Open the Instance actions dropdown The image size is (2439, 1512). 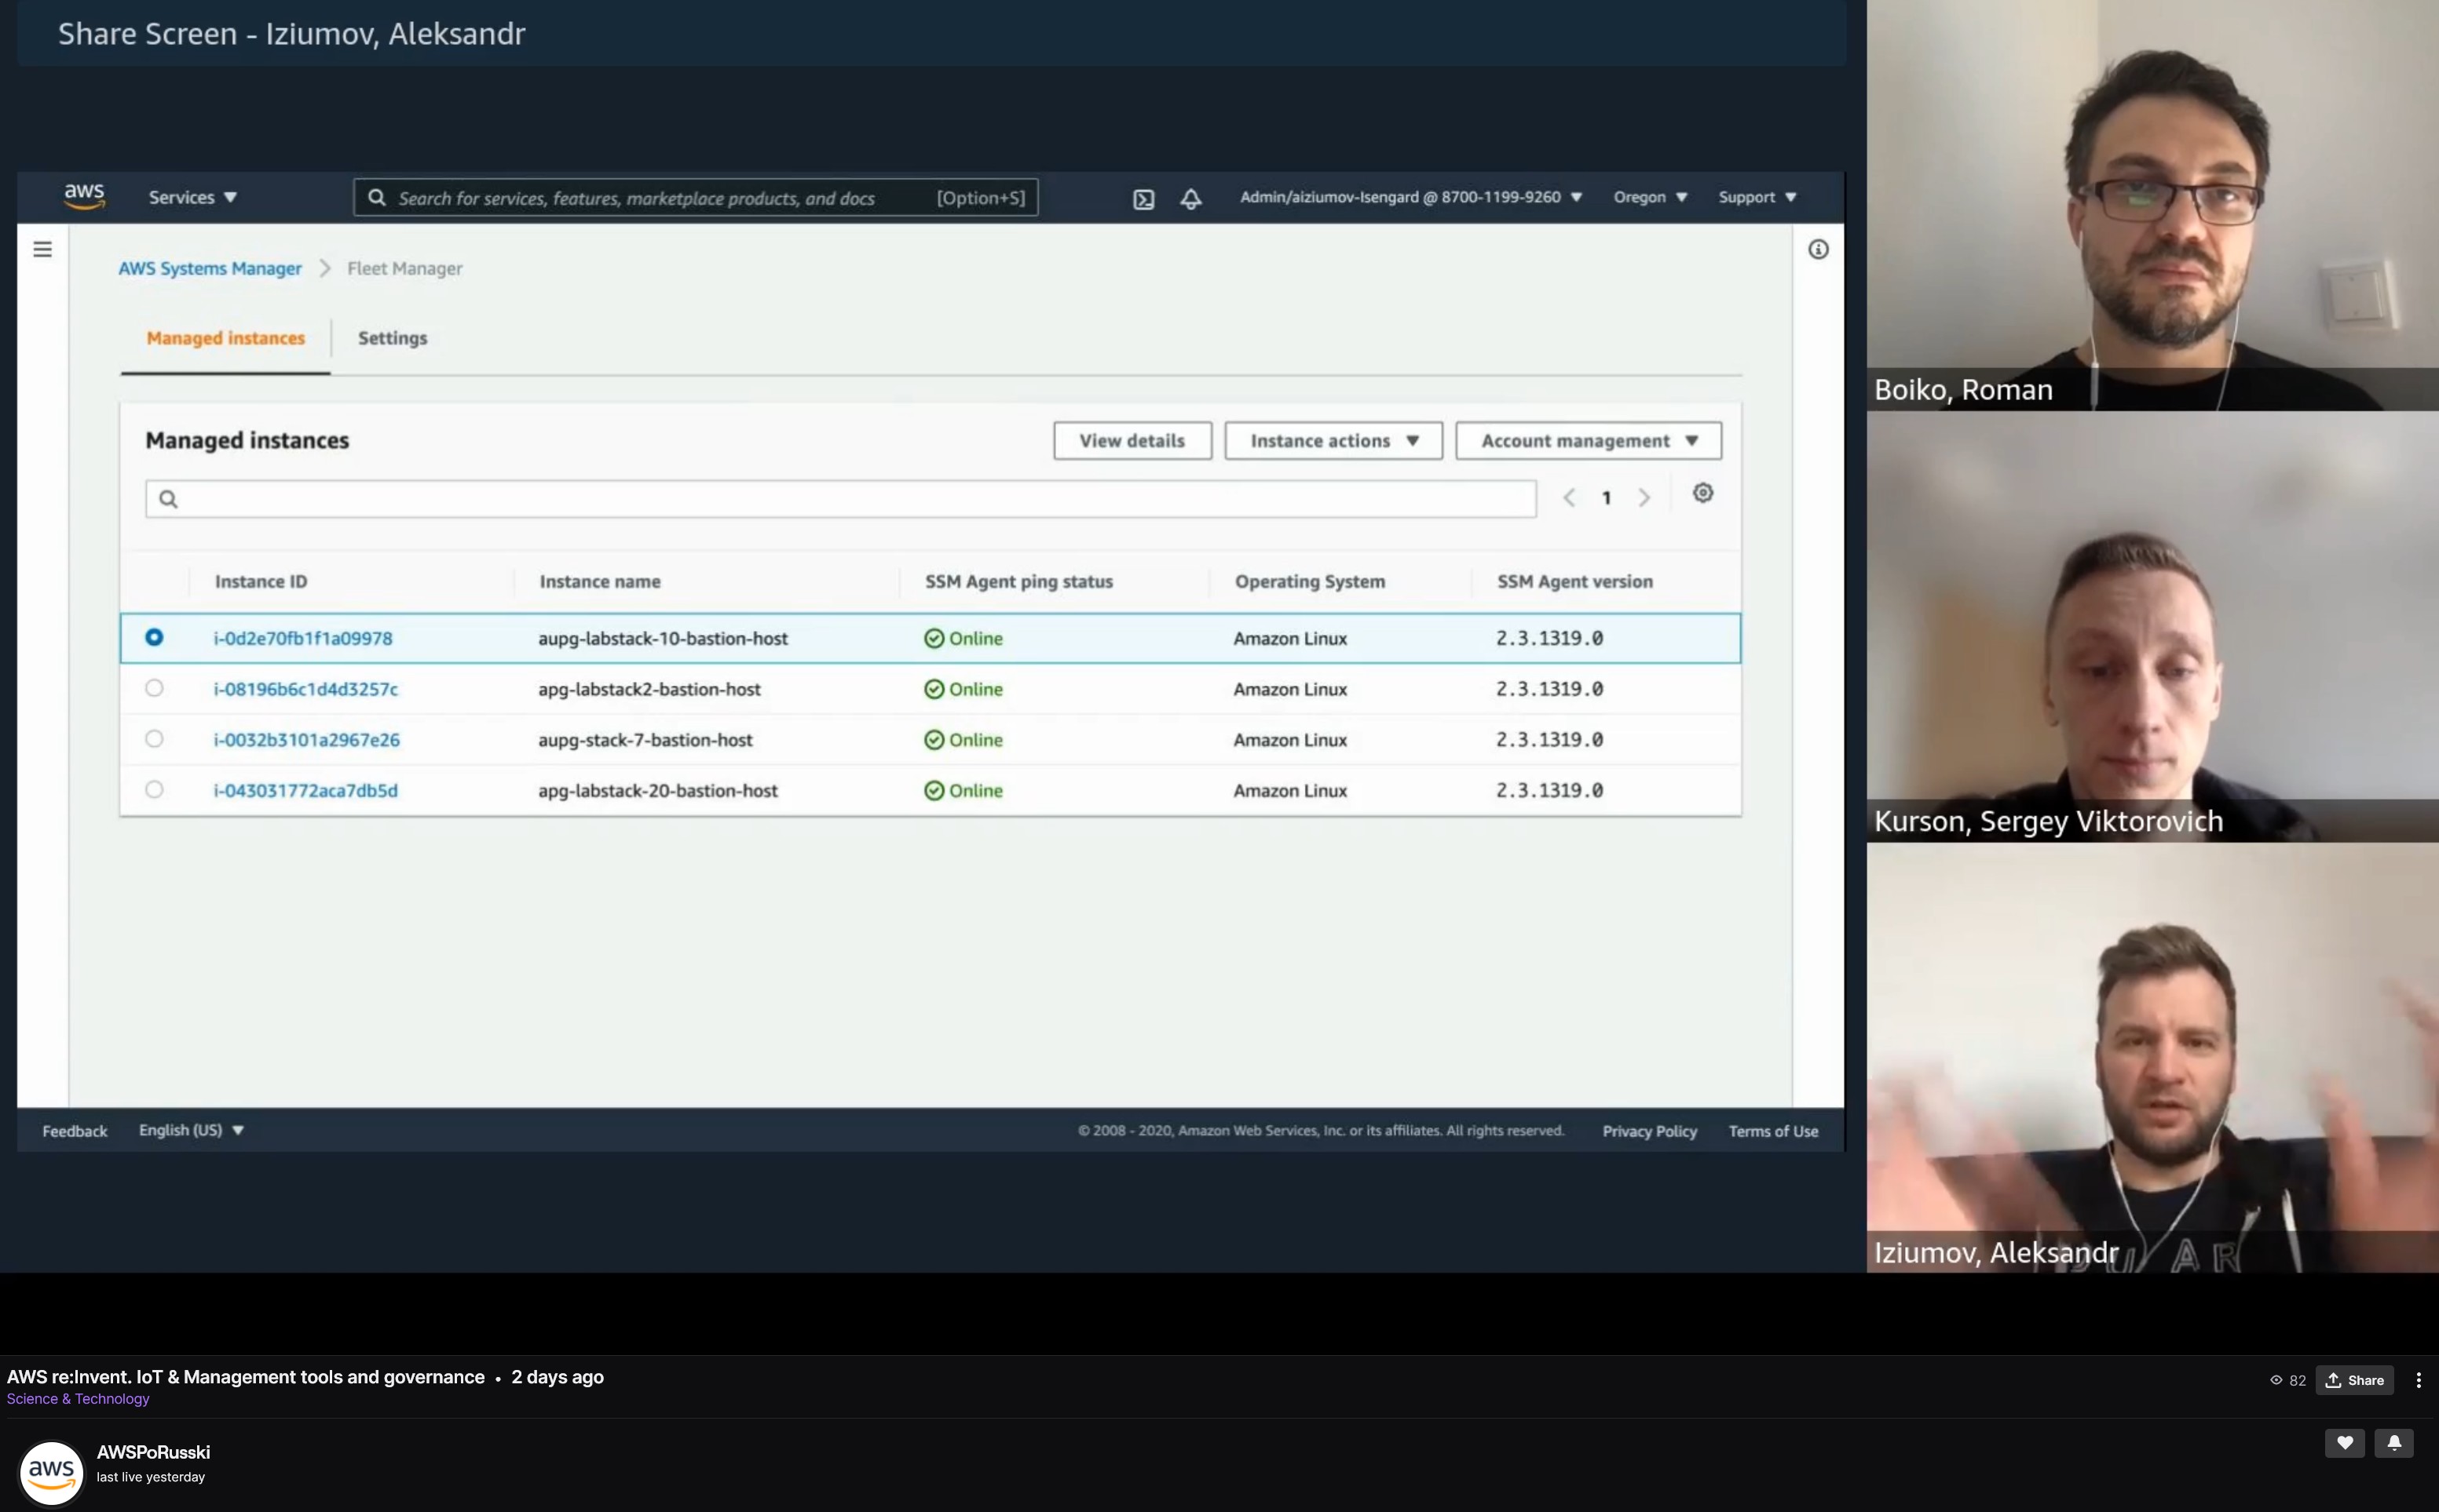tap(1333, 441)
